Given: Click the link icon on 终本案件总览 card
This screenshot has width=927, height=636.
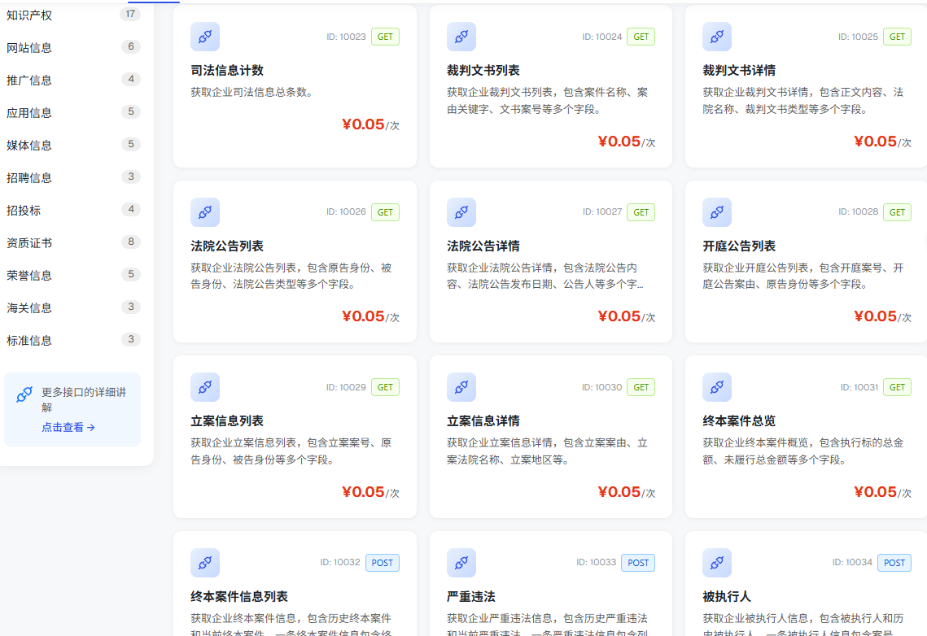Looking at the screenshot, I should click(x=717, y=387).
